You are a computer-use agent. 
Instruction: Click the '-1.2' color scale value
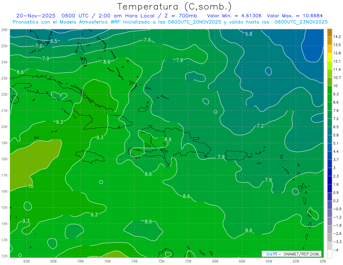point(337,217)
